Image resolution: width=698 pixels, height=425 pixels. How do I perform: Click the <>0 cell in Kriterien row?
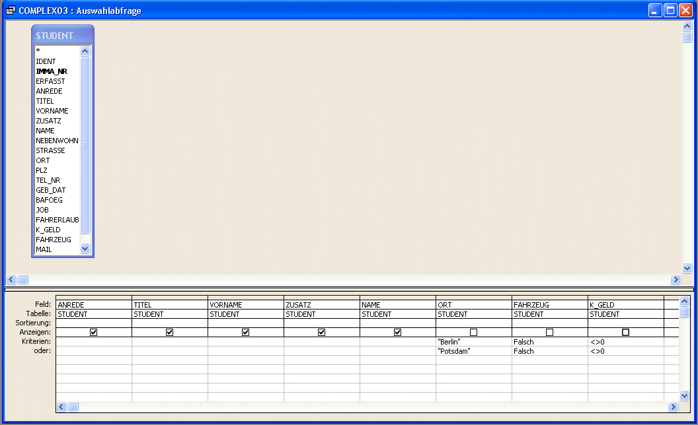click(626, 341)
